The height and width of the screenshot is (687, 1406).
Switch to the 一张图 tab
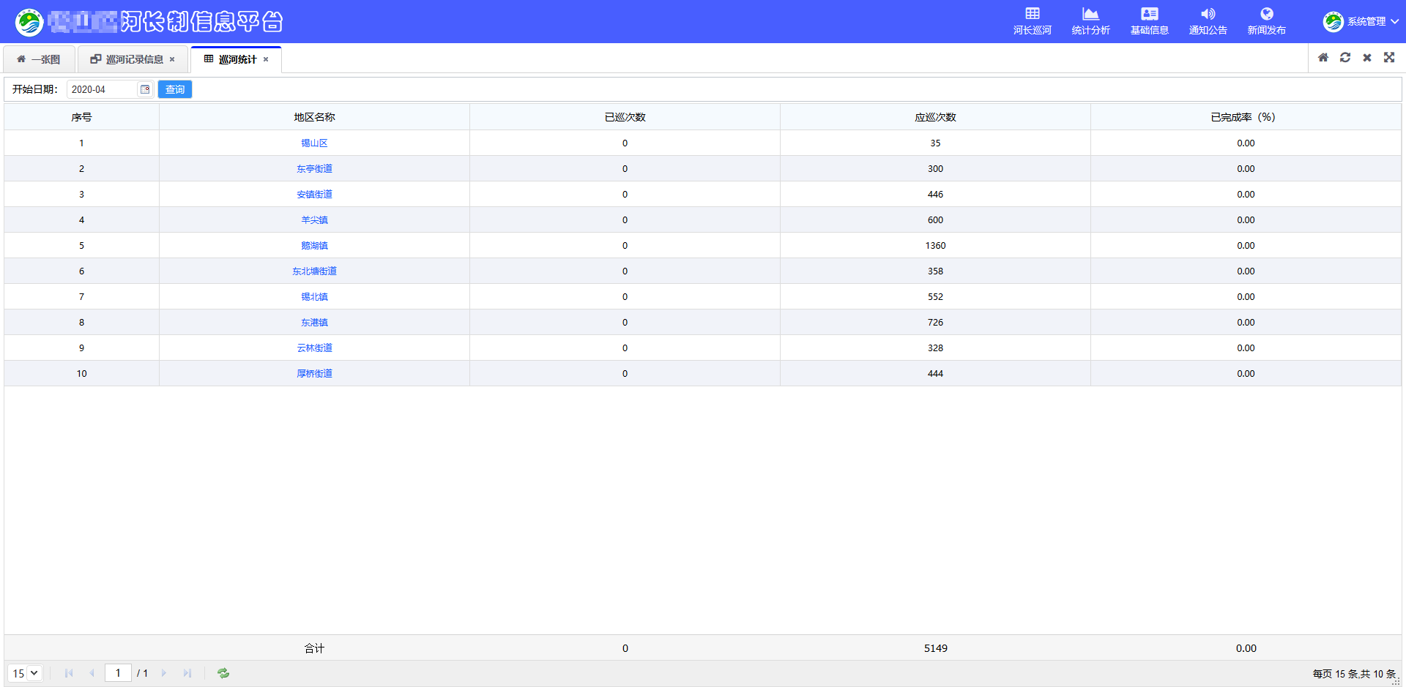point(39,59)
